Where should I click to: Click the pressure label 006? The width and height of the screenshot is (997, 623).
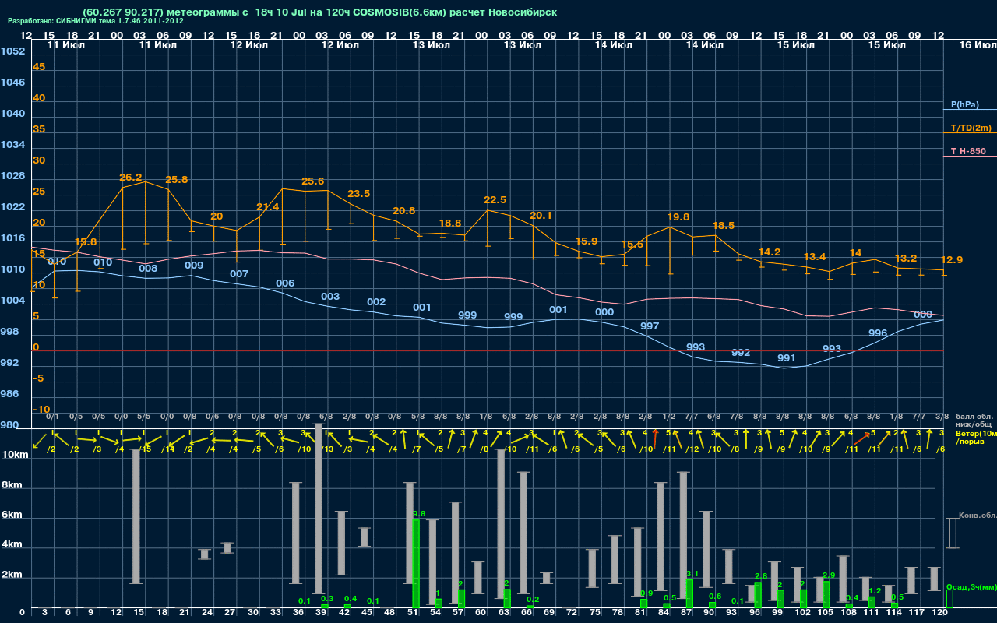[x=285, y=283]
